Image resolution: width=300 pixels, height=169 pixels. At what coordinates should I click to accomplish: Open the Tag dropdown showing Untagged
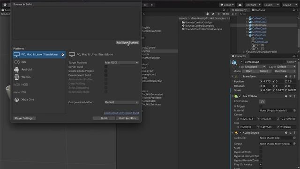(255, 67)
